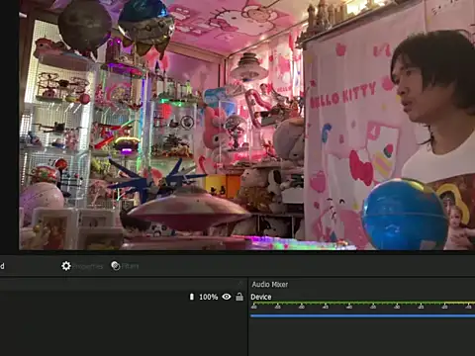Toggle source visibility with the eye icon

tap(227, 297)
